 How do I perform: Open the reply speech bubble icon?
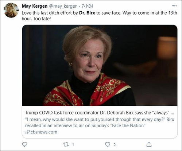tap(24, 144)
